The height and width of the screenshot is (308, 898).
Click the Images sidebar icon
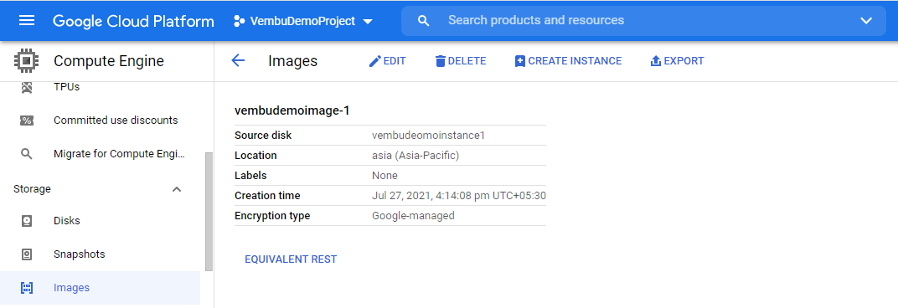(26, 287)
